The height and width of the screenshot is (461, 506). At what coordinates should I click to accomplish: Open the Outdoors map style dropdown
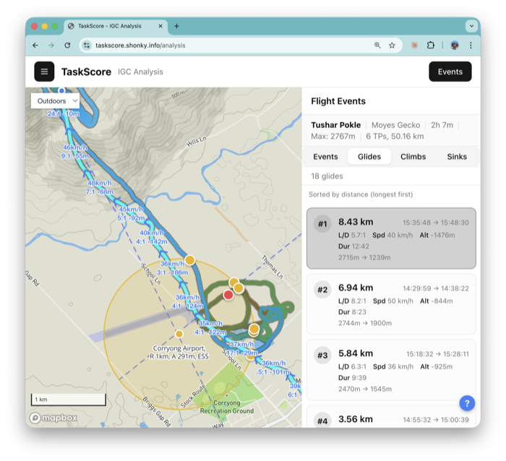pos(55,101)
